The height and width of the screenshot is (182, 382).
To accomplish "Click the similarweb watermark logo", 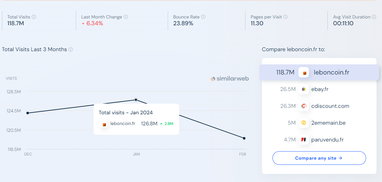I will coord(230,79).
